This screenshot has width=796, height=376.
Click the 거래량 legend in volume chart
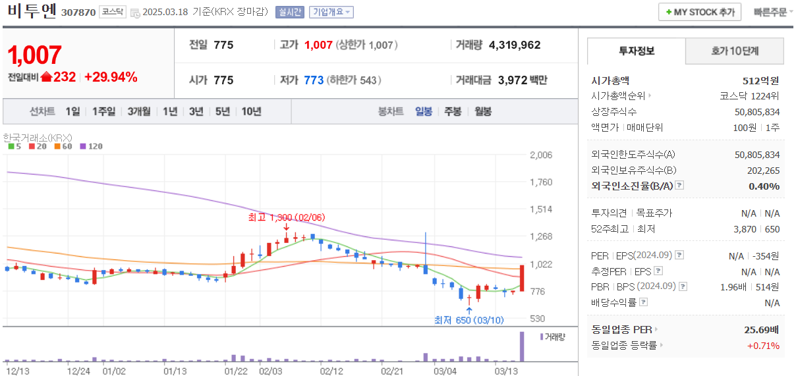click(552, 336)
